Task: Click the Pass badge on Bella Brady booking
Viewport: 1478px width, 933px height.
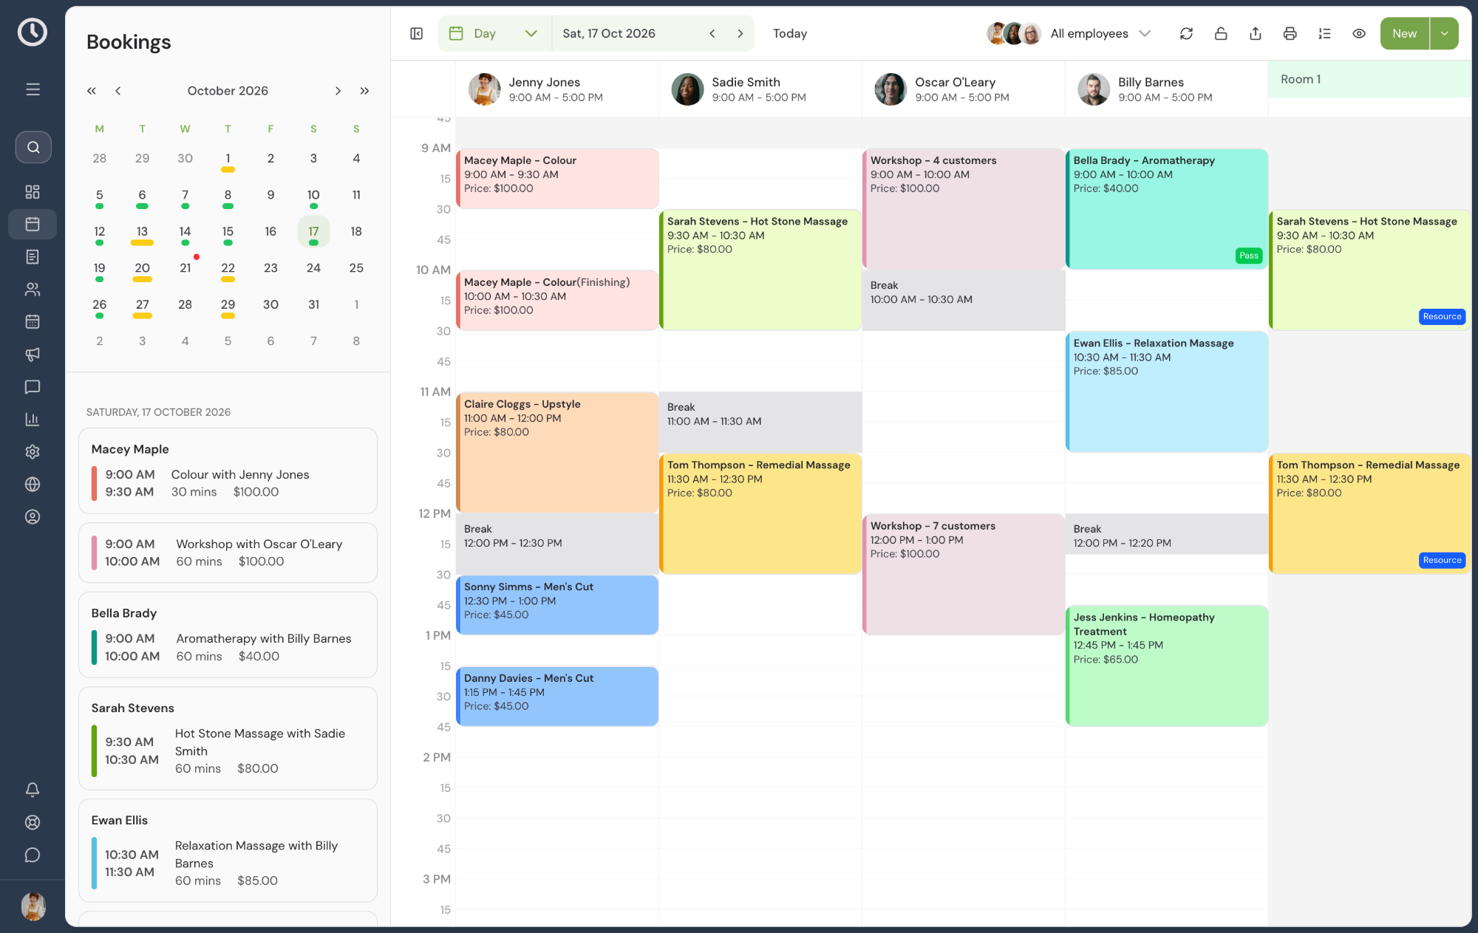Action: click(x=1249, y=256)
